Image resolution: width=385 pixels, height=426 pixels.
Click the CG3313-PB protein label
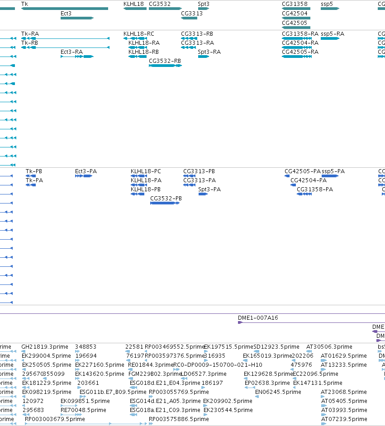click(x=199, y=171)
